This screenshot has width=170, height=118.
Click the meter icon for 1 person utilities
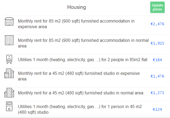(x=9, y=107)
